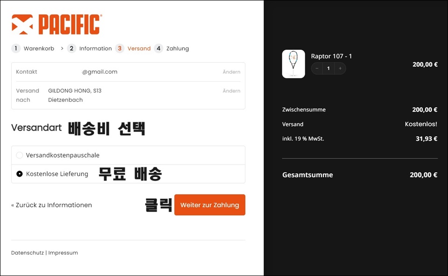Click the Pacific logo
Viewport: 448px width, 276px height.
point(57,25)
